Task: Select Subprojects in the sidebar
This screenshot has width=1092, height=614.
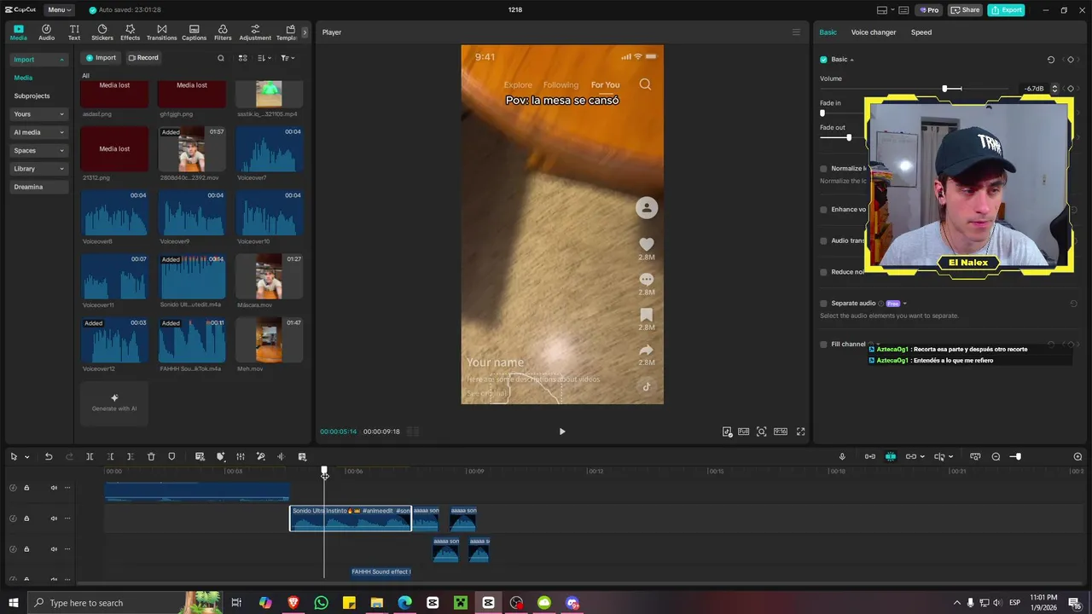Action: click(32, 96)
